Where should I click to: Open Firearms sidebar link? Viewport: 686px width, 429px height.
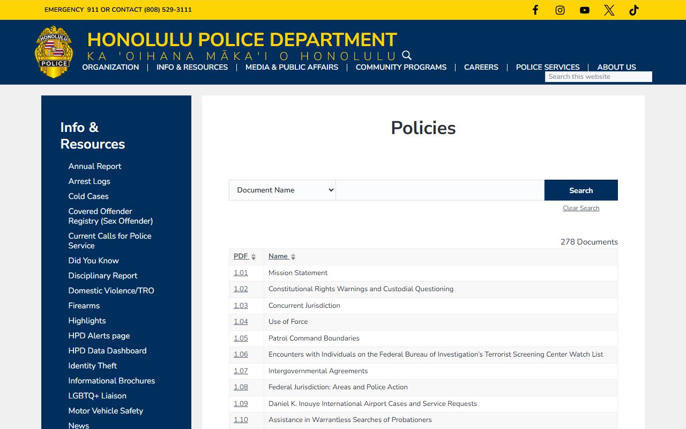(x=84, y=306)
